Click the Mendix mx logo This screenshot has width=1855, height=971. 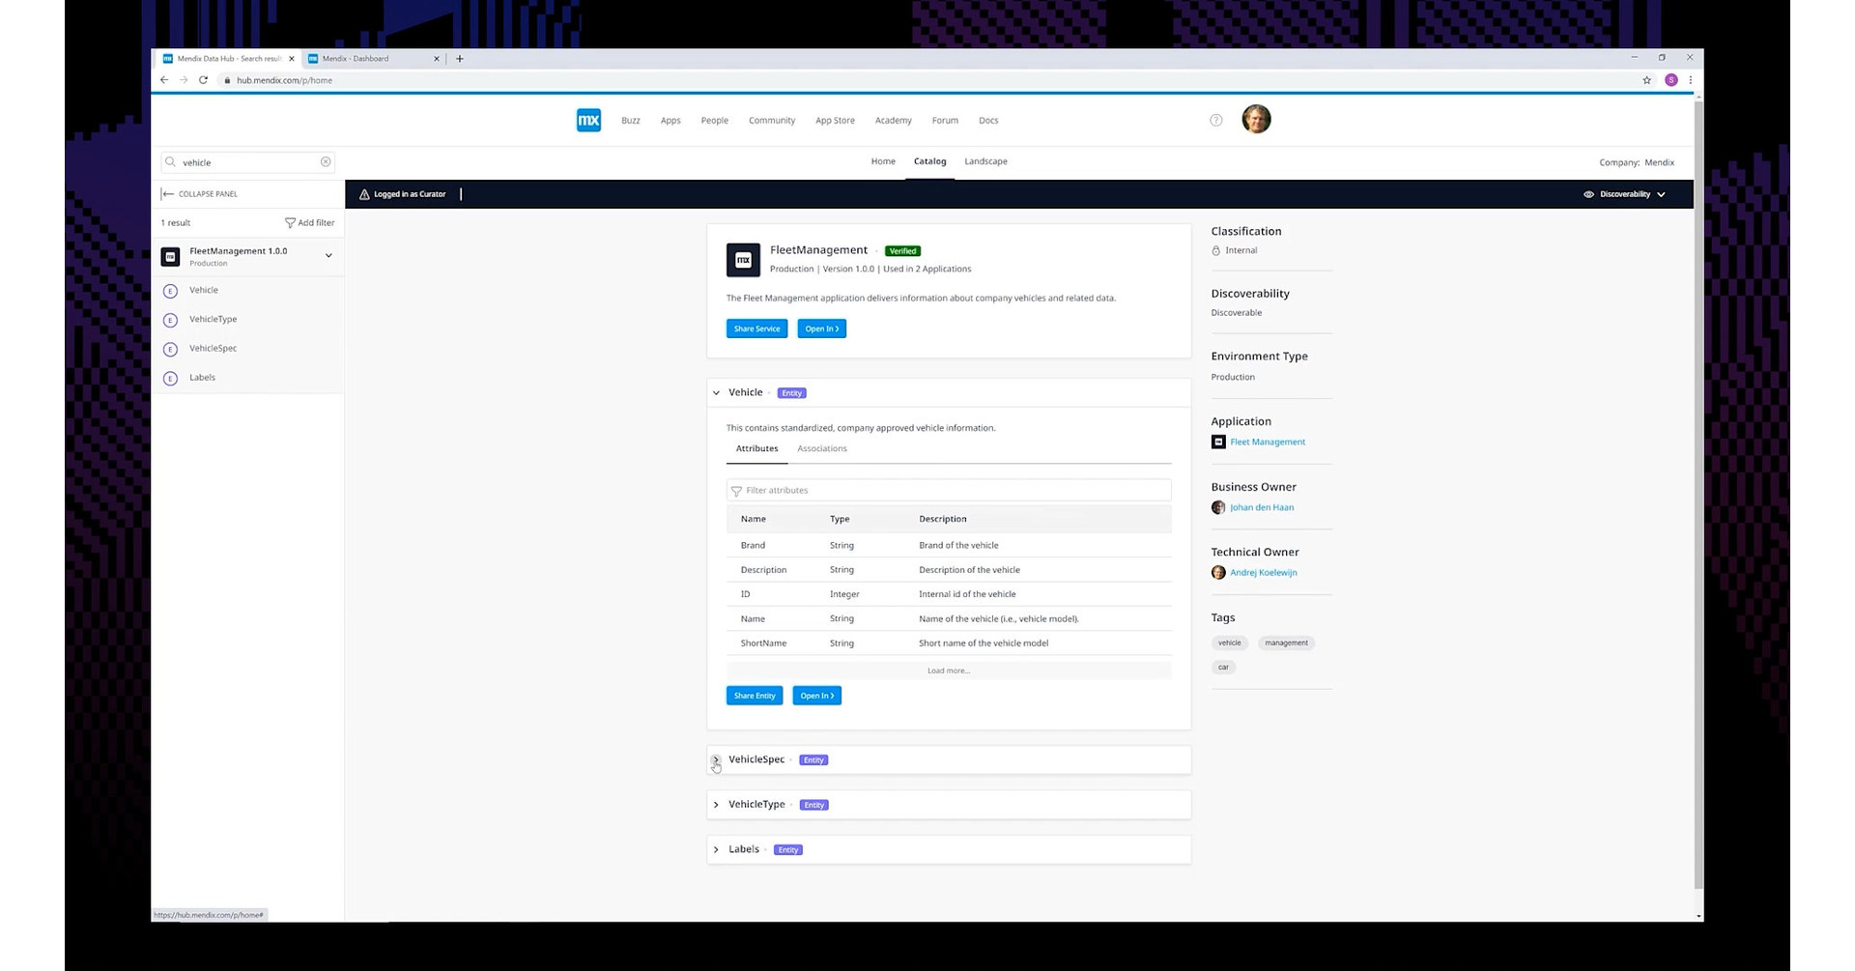[587, 120]
